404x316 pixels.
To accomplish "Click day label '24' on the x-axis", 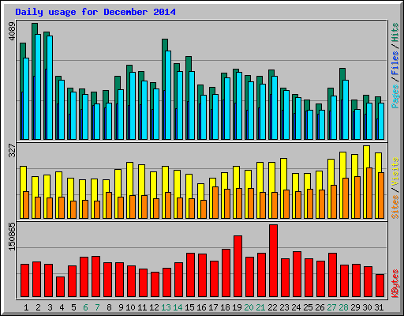I will (x=296, y=307).
